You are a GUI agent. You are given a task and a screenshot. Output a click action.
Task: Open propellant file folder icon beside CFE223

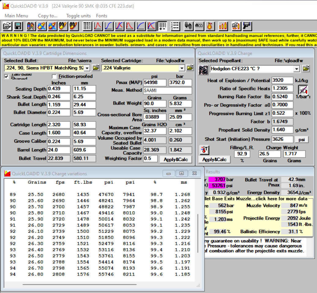(306, 68)
